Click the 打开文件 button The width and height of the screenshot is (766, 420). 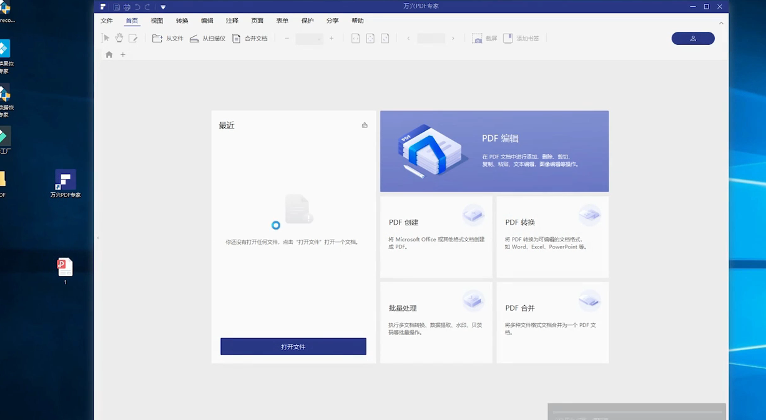(x=293, y=346)
